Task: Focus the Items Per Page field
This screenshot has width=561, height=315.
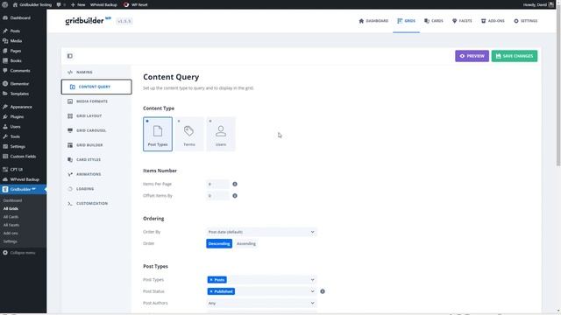Action: pos(217,184)
